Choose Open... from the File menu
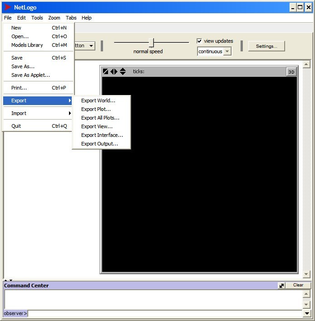Viewport: 315px width, 321px height. (38, 36)
